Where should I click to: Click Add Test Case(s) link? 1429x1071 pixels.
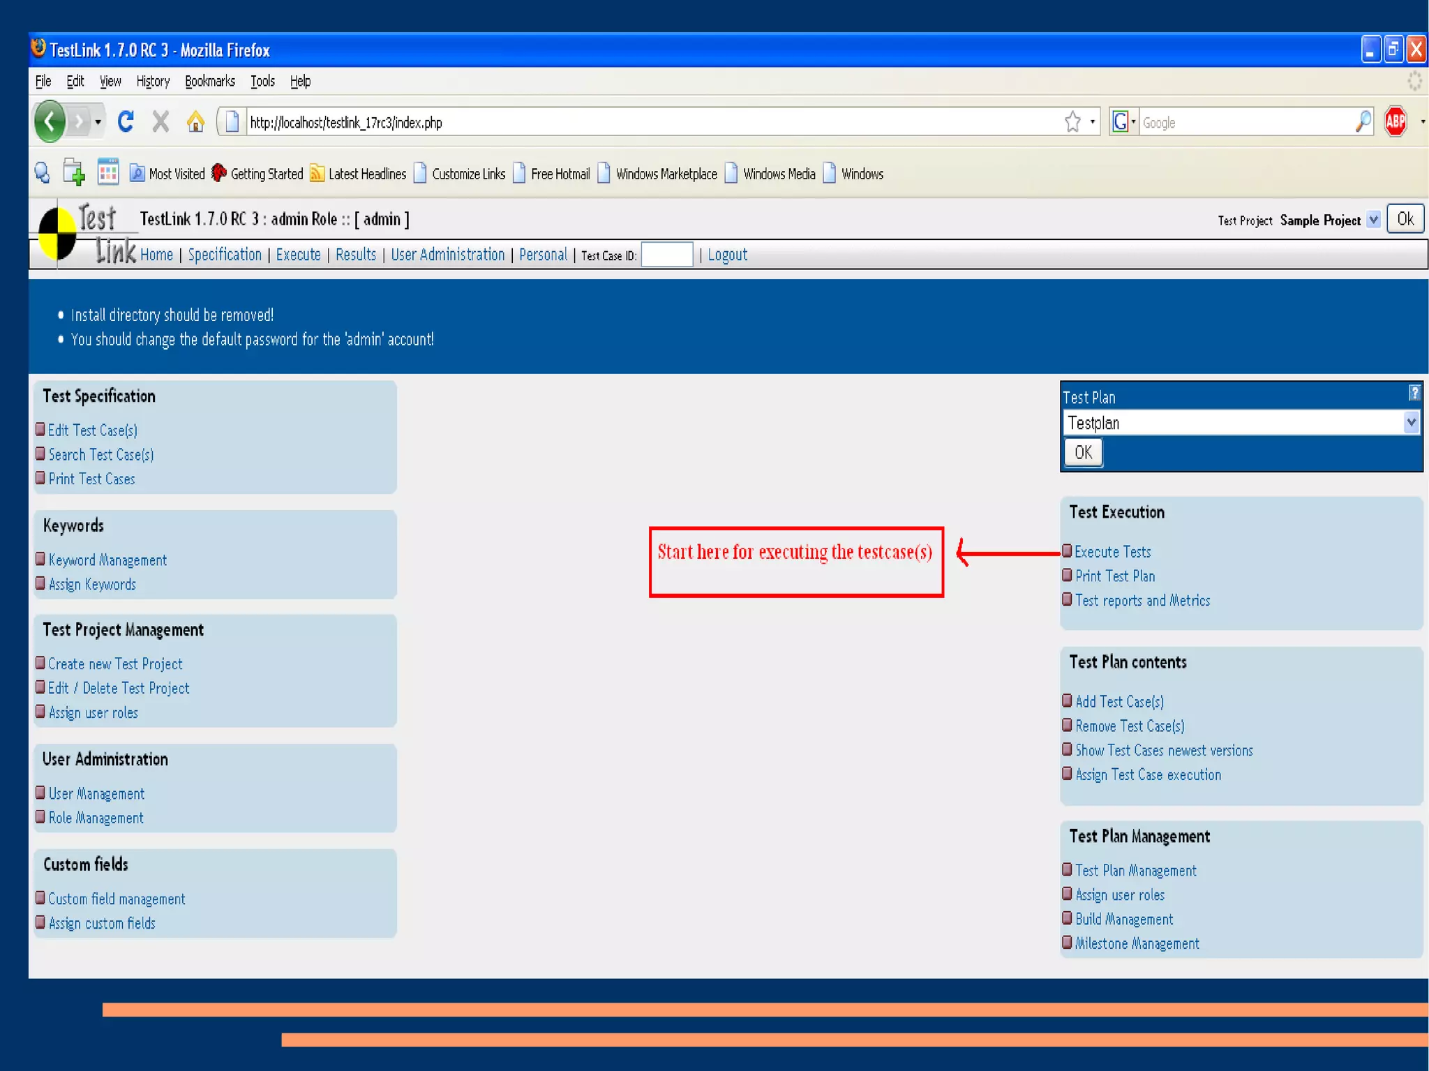pos(1120,702)
